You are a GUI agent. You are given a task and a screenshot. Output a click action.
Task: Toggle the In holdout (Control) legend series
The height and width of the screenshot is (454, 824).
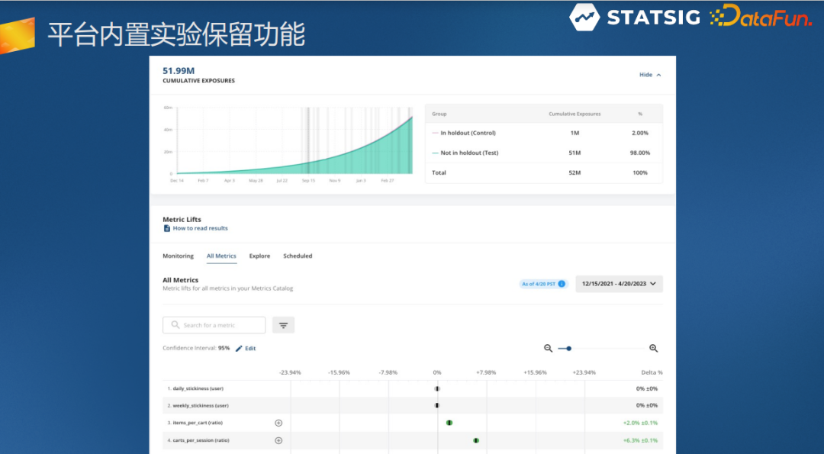(468, 133)
